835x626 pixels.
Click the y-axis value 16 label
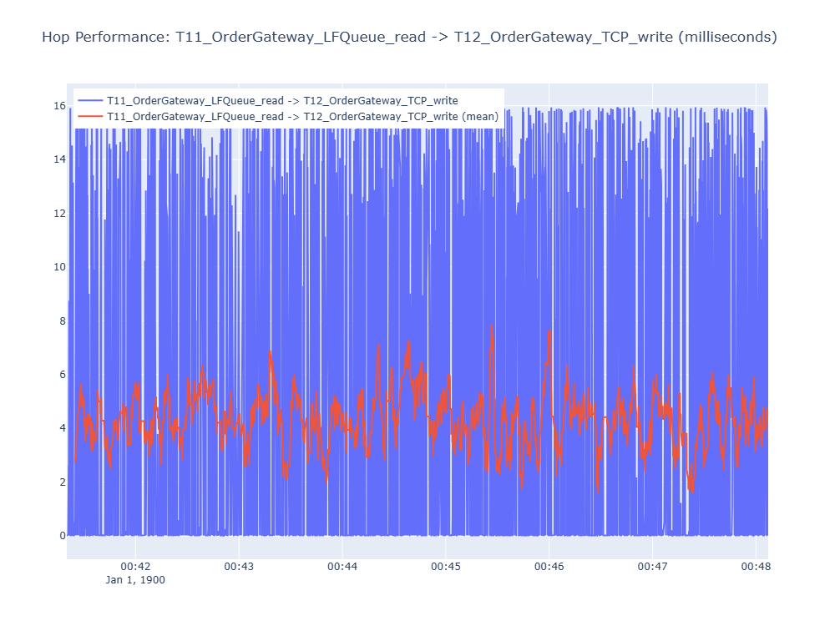59,106
